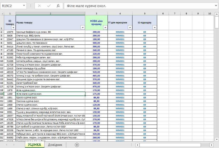This screenshot has height=148, width=219.
Task: Click the Insert Function fx icon
Action: (x=58, y=6)
